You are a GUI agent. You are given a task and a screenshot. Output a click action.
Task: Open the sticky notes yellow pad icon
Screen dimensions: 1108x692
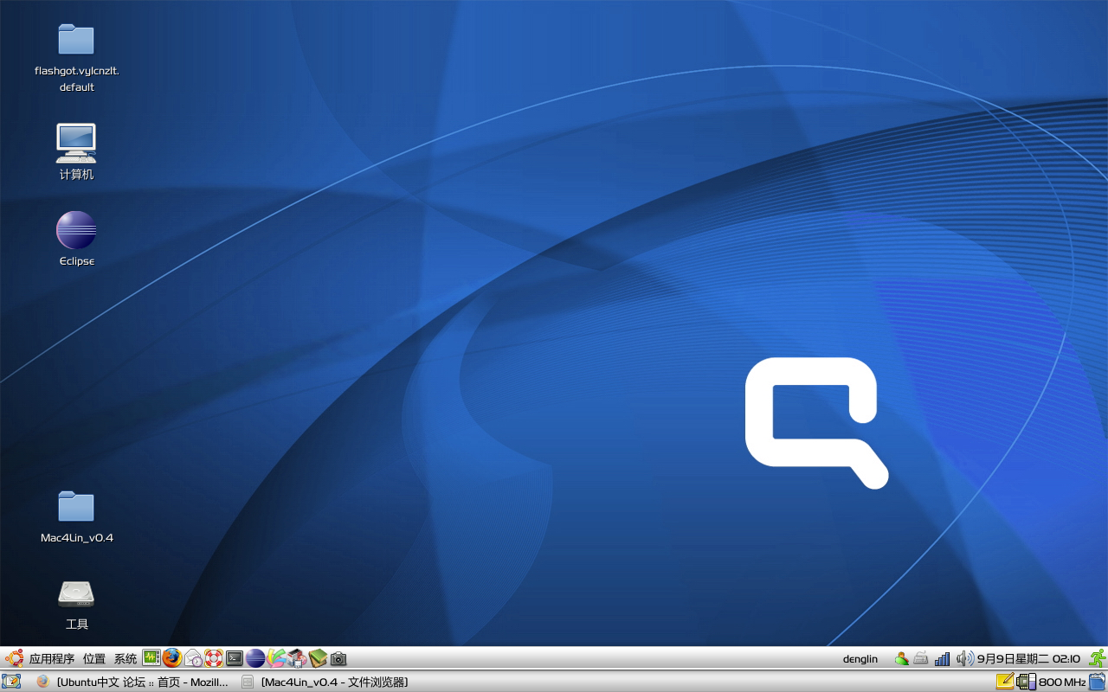[x=1005, y=682]
